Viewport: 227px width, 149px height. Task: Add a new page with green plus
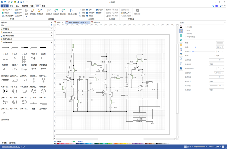click(74, 141)
